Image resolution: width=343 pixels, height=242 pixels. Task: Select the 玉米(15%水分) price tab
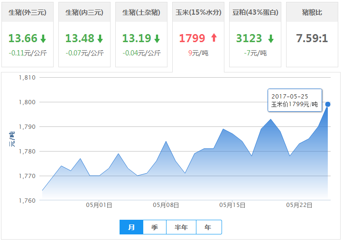(198, 36)
